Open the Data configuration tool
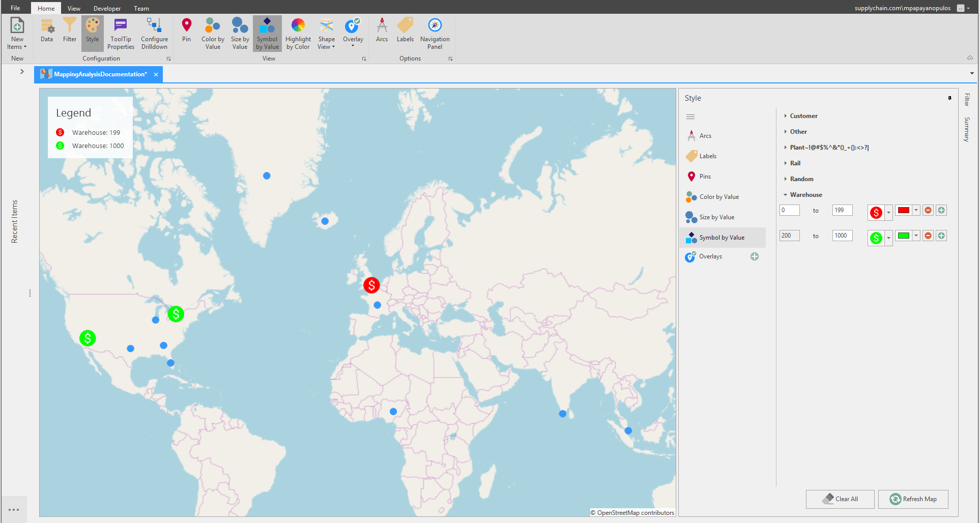Image resolution: width=980 pixels, height=523 pixels. click(47, 34)
